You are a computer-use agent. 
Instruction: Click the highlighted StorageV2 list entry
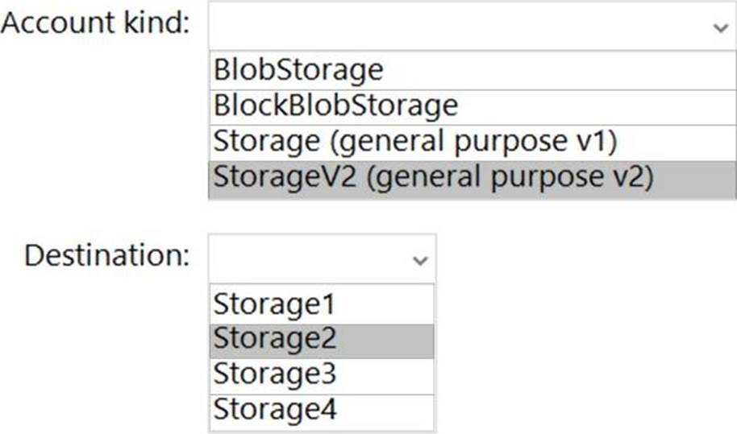pos(431,177)
